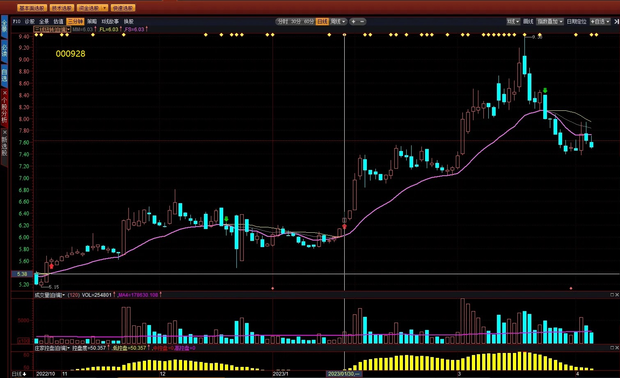Open the 日线 period selector at bottom-left
The width and height of the screenshot is (620, 378).
pyautogui.click(x=19, y=374)
